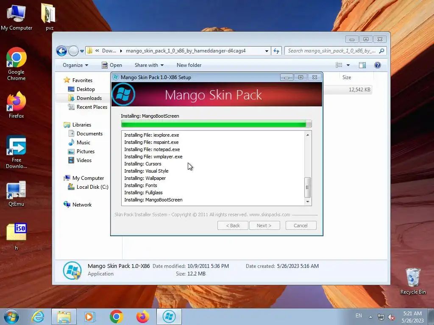Open the Organize menu
434x325 pixels.
click(75, 65)
